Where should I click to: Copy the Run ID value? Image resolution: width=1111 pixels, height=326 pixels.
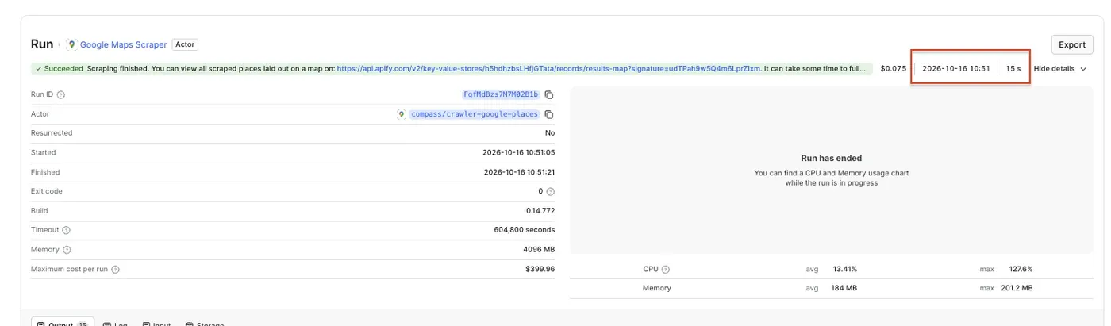tap(548, 94)
